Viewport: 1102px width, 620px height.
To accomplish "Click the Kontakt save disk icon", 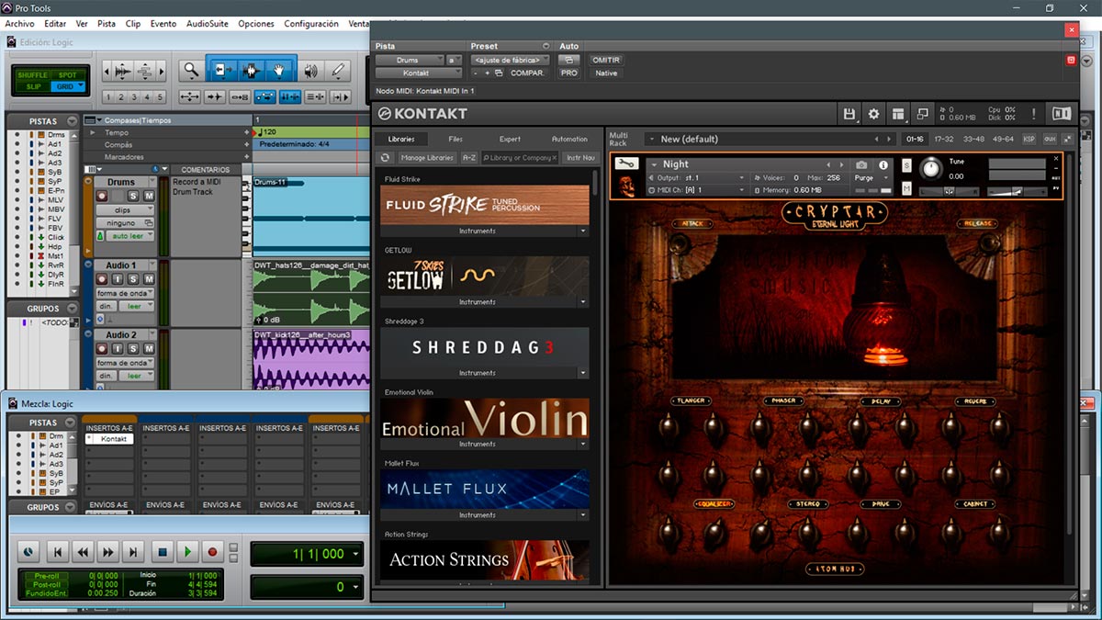I will coord(849,114).
